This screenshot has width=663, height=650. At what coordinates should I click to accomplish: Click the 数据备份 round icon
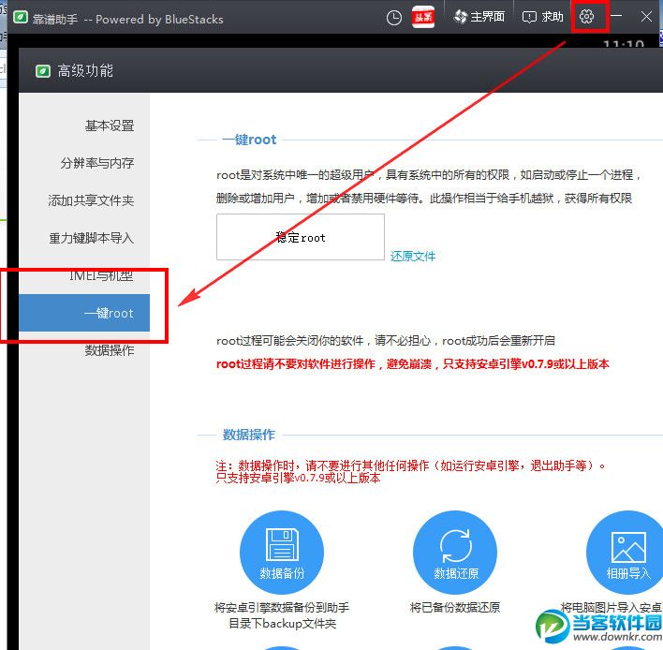pyautogui.click(x=282, y=553)
